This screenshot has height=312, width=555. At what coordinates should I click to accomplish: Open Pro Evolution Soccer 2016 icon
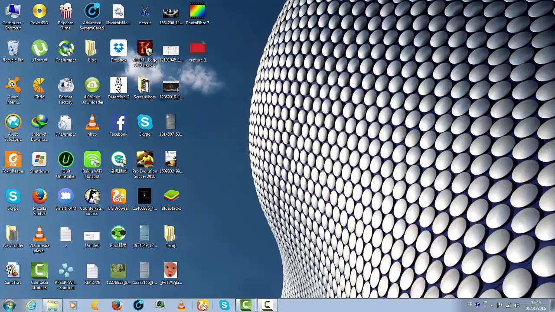click(x=145, y=165)
